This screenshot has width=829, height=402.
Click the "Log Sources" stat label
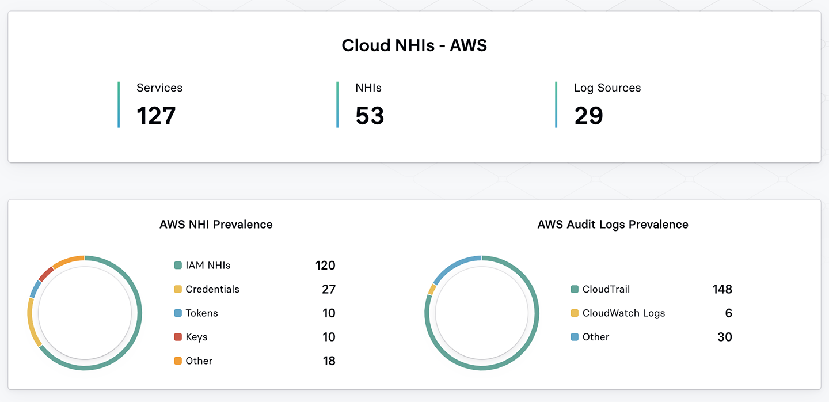pos(607,88)
